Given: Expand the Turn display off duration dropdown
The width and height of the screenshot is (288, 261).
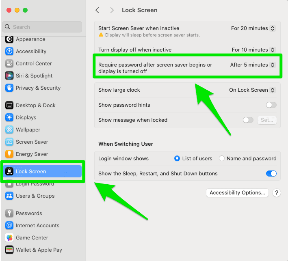Looking at the screenshot, I should (x=253, y=50).
